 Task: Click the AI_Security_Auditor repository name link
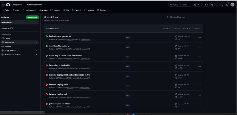pos(34,5)
